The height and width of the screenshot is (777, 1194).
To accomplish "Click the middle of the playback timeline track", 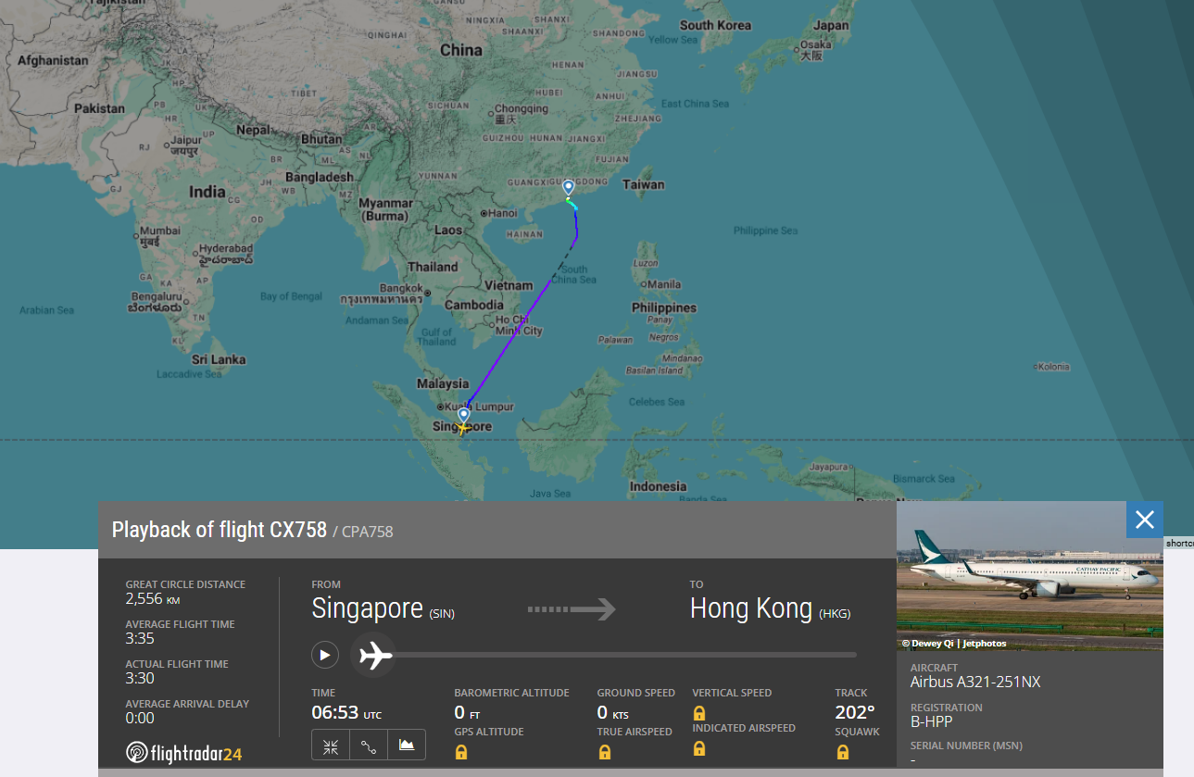I will click(x=616, y=656).
